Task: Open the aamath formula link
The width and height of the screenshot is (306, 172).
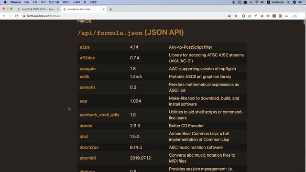Action: (x=87, y=87)
